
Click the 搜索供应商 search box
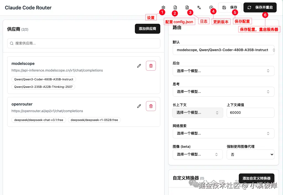pyautogui.click(x=83, y=43)
